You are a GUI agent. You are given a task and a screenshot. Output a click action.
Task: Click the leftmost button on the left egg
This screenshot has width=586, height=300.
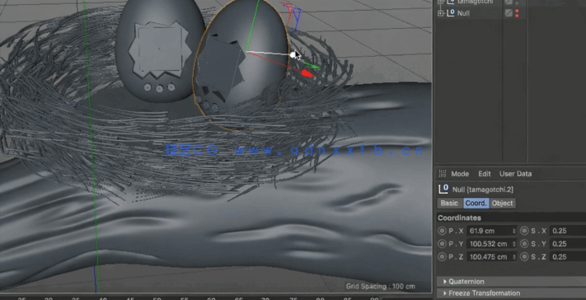(148, 87)
